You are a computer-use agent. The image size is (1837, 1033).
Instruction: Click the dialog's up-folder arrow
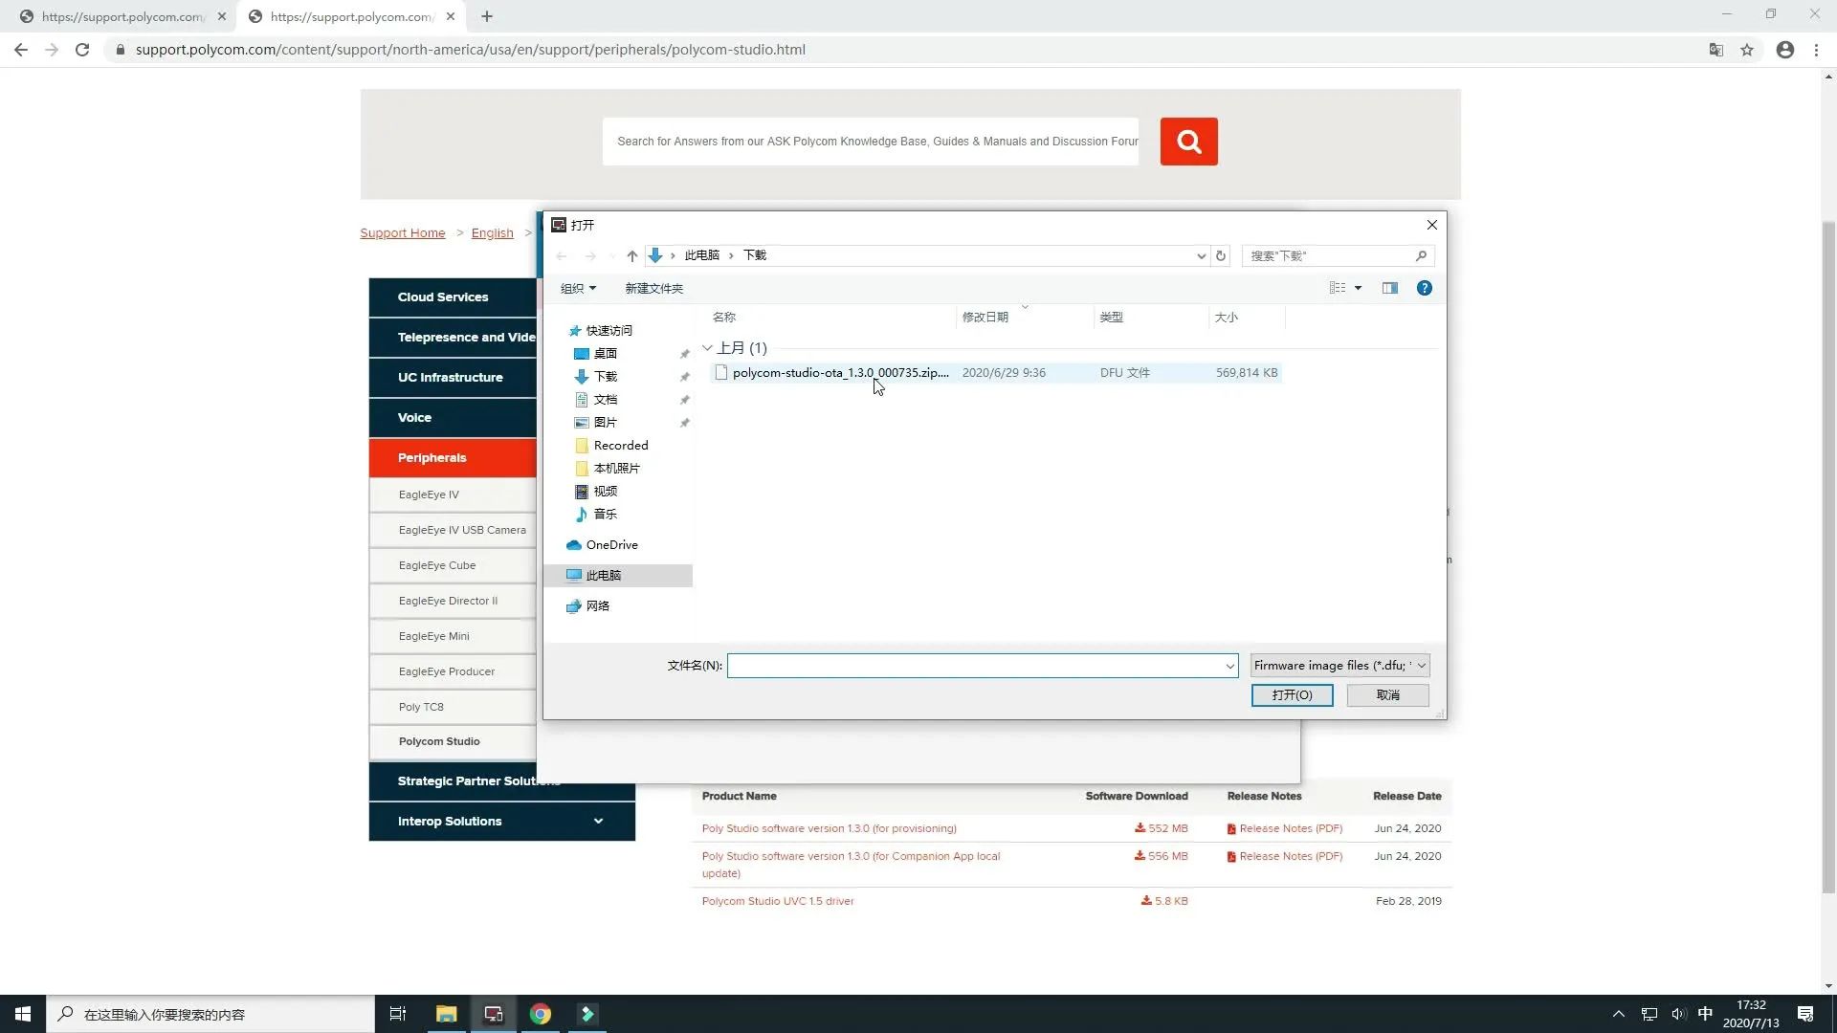[631, 255]
